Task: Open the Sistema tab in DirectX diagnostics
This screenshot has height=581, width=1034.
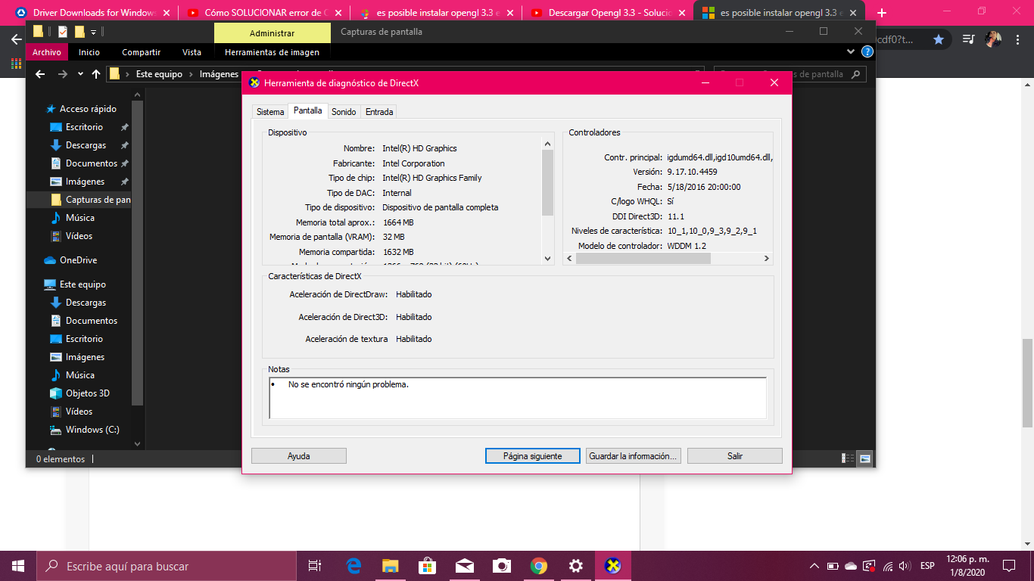Action: click(x=270, y=112)
